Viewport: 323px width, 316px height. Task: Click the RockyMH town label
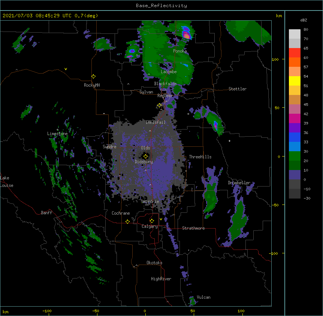[92, 85]
